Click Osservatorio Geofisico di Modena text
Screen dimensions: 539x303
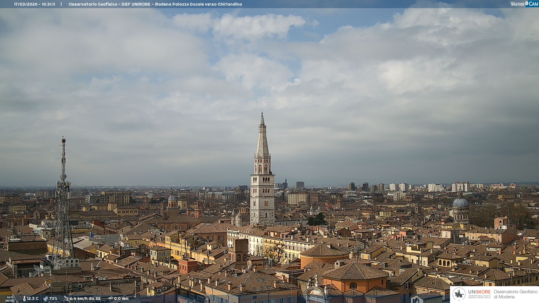pyautogui.click(x=515, y=294)
